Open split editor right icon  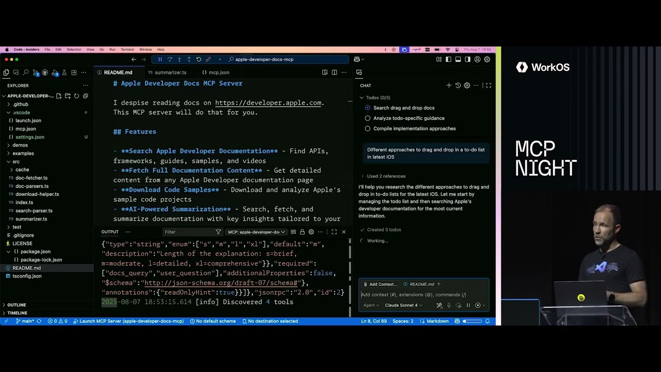coord(334,72)
